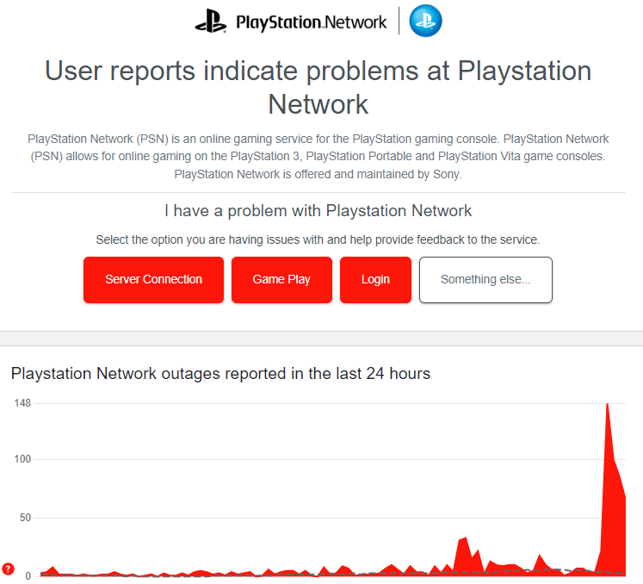Report a Server Connection problem
Screen dimensions: 643x584
pos(153,279)
